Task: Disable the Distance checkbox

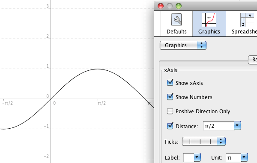Action: (x=170, y=126)
